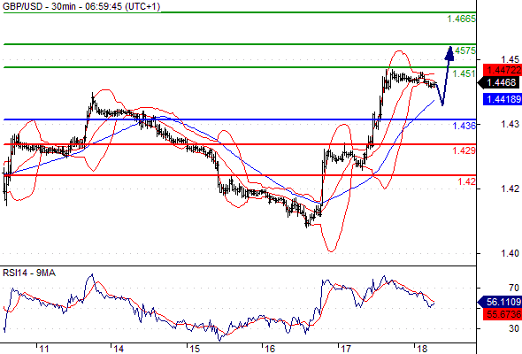Click the RSI 30 level axis label
The width and height of the screenshot is (522, 354).
514,328
